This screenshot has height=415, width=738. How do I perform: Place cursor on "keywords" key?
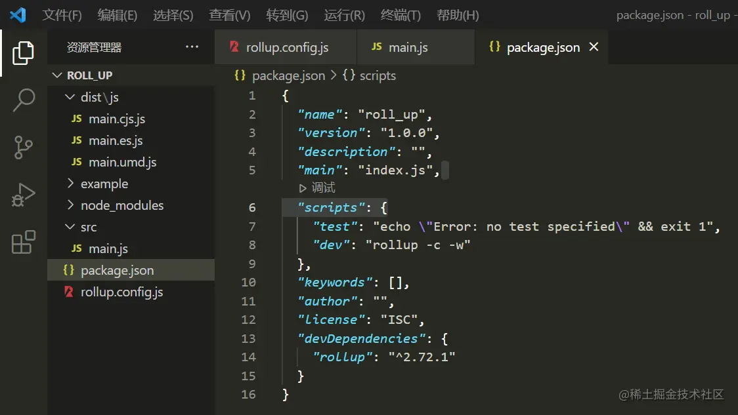point(335,283)
